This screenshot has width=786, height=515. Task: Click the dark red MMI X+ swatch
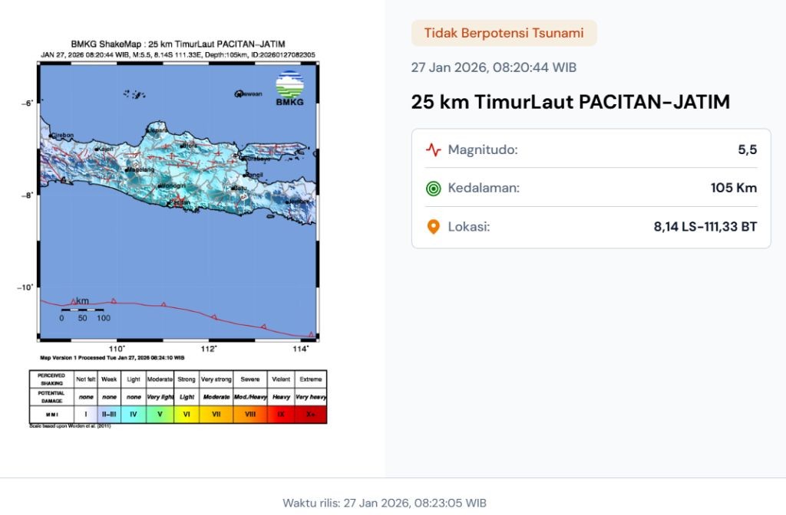click(311, 413)
